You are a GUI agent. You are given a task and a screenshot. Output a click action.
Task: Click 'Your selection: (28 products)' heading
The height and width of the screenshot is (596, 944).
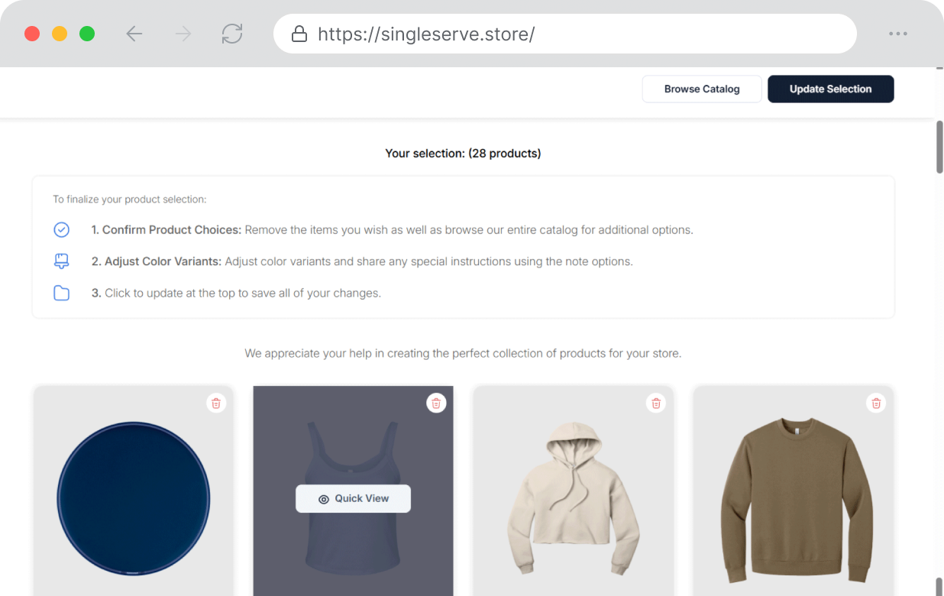tap(463, 154)
